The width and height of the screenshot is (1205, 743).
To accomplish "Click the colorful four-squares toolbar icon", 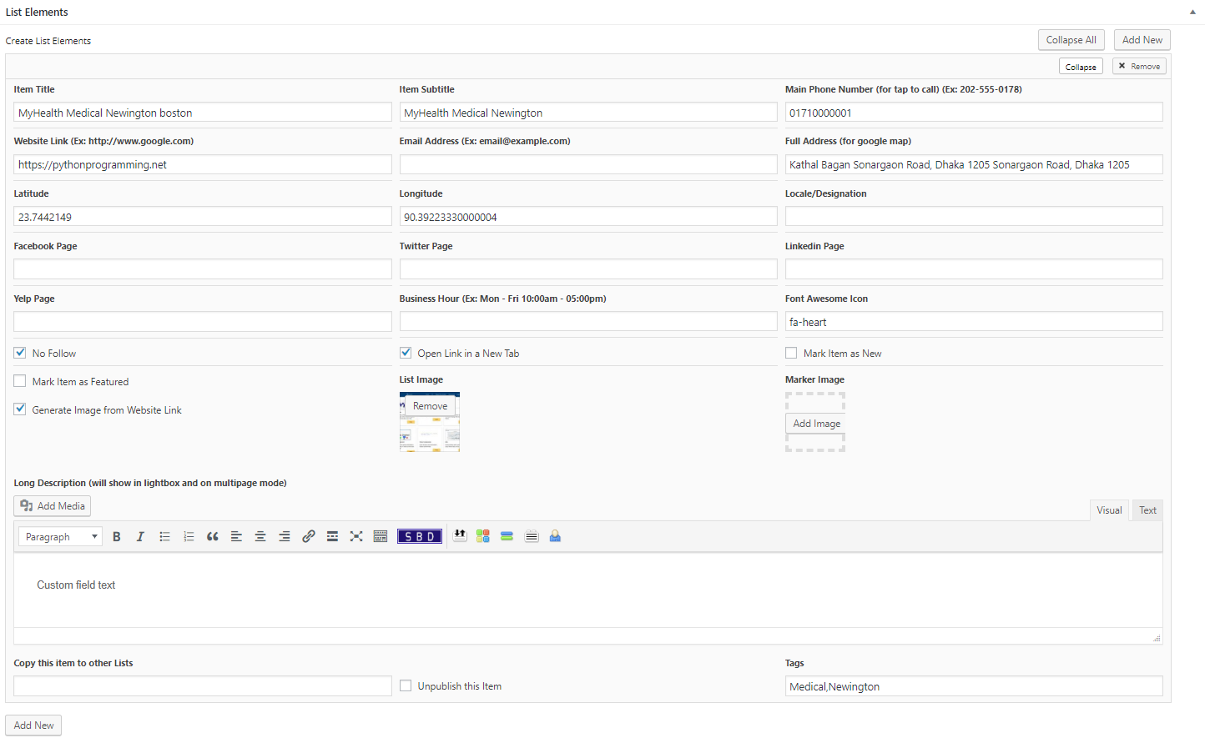I will [x=483, y=536].
